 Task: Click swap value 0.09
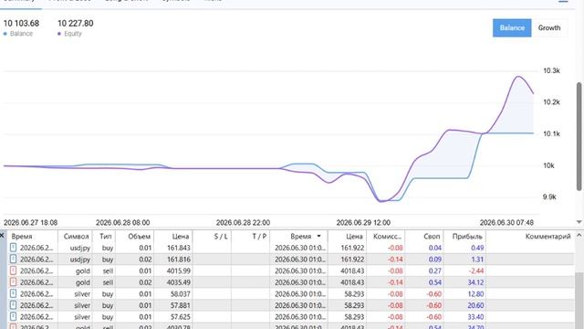point(435,260)
